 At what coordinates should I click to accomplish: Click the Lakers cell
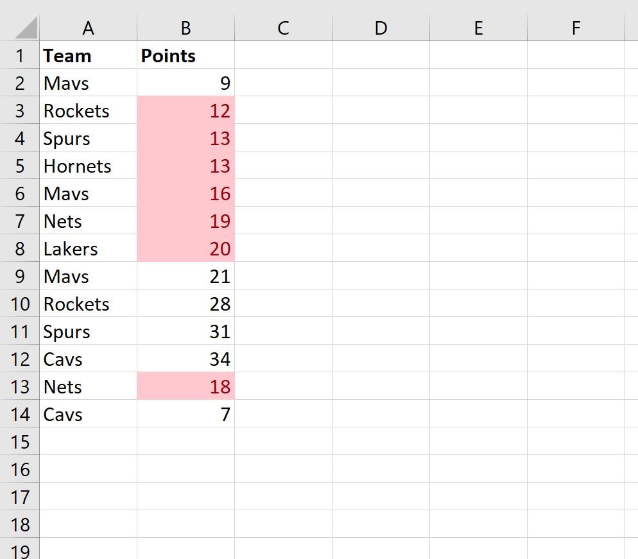[89, 248]
